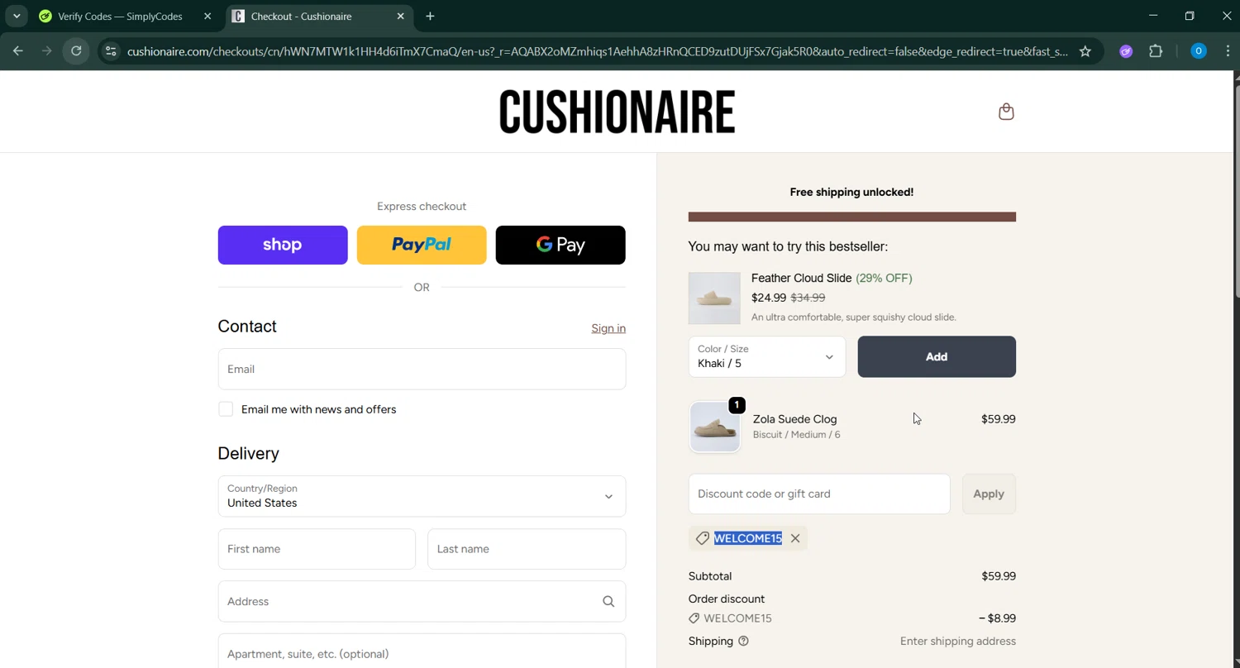
Task: Click the Feather Cloud Slide thumbnail
Action: (x=714, y=298)
